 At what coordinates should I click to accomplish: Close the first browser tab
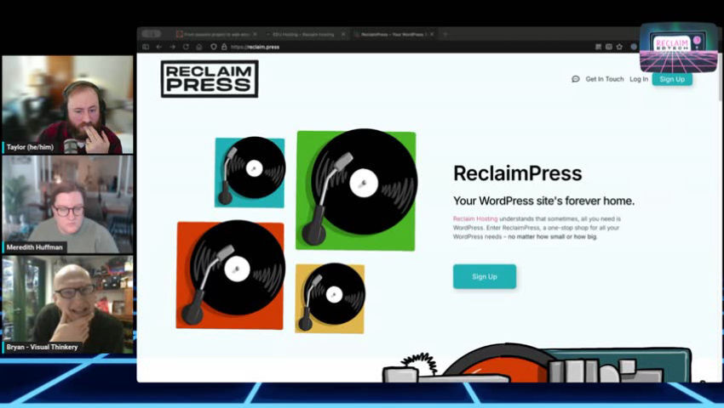tap(255, 34)
